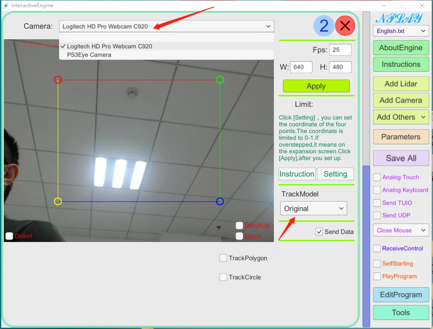Select the red corner handle circle
433x329 pixels.
58,80
